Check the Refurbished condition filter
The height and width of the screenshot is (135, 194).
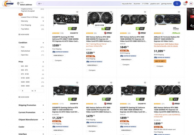20,51
